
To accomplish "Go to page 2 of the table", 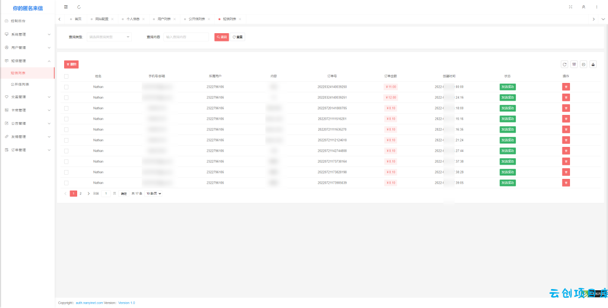I will click(81, 194).
